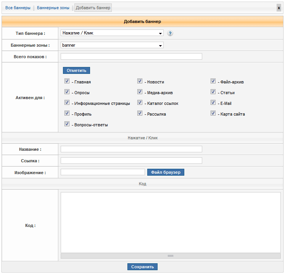Click inside the Код text area

(x=171, y=222)
